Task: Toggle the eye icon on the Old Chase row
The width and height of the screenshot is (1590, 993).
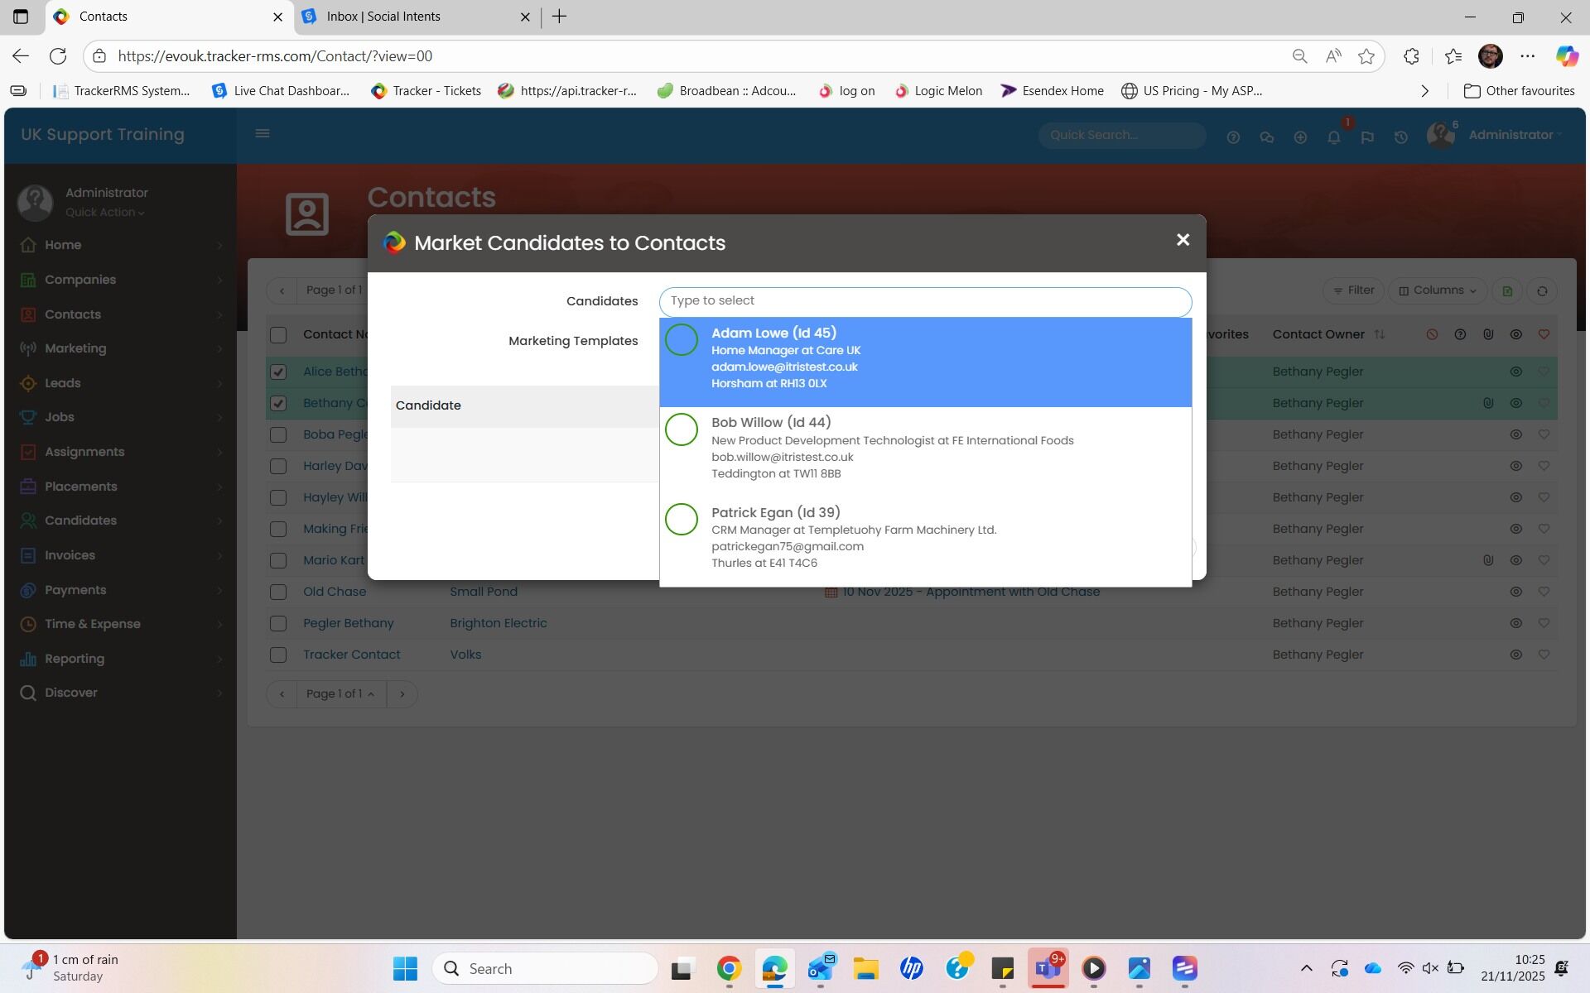Action: pos(1515,592)
